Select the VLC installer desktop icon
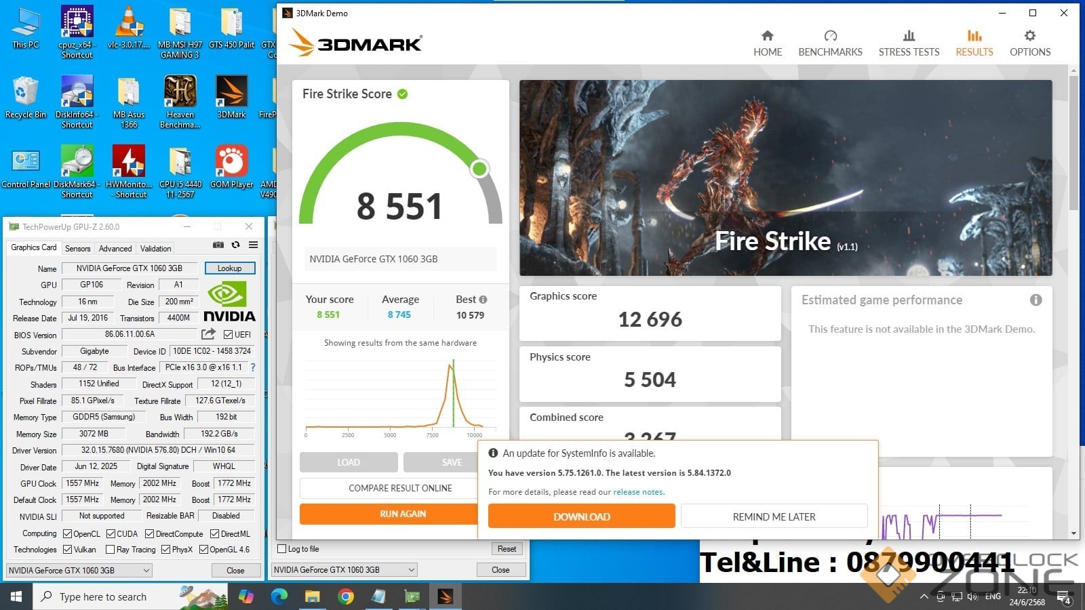 tap(129, 28)
